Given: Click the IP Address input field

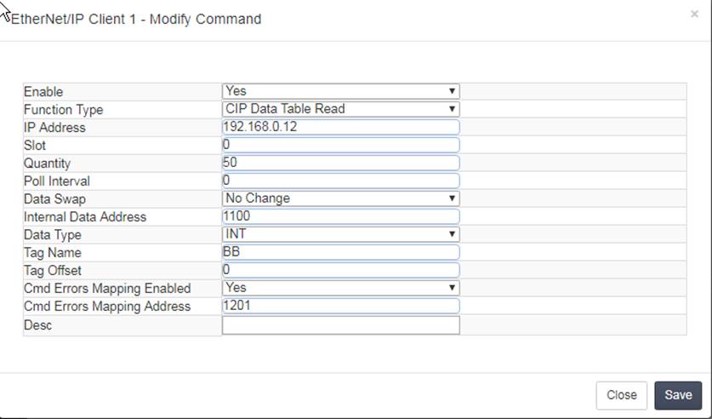Looking at the screenshot, I should tap(340, 127).
